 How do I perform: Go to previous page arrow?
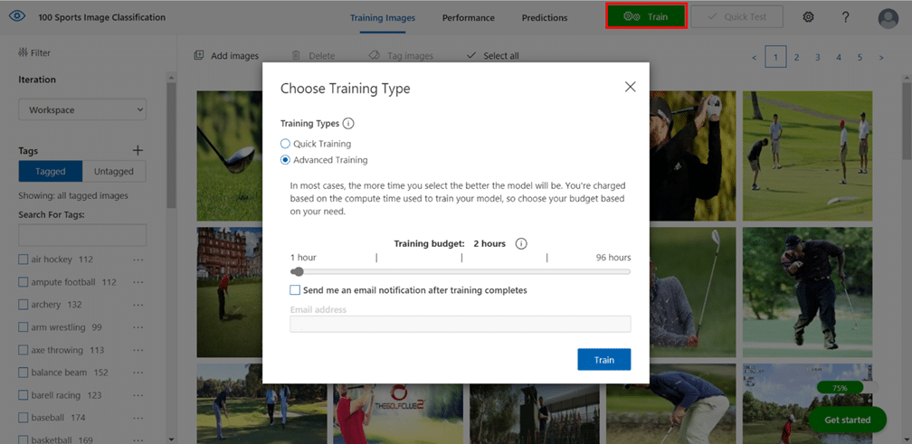pos(755,58)
